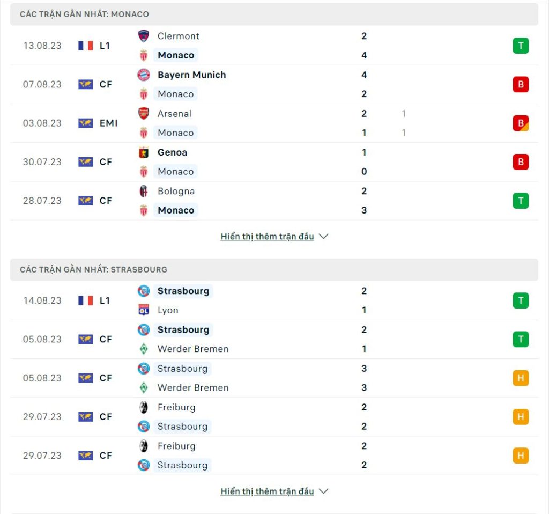Click the split red-orange B badge for Arsenal match

[x=521, y=123]
